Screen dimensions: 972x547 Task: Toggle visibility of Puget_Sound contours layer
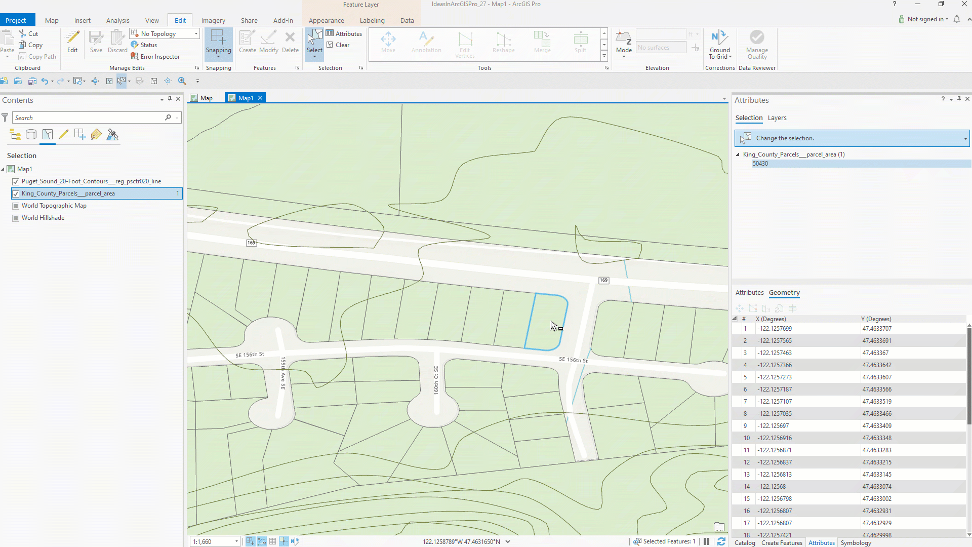click(16, 181)
